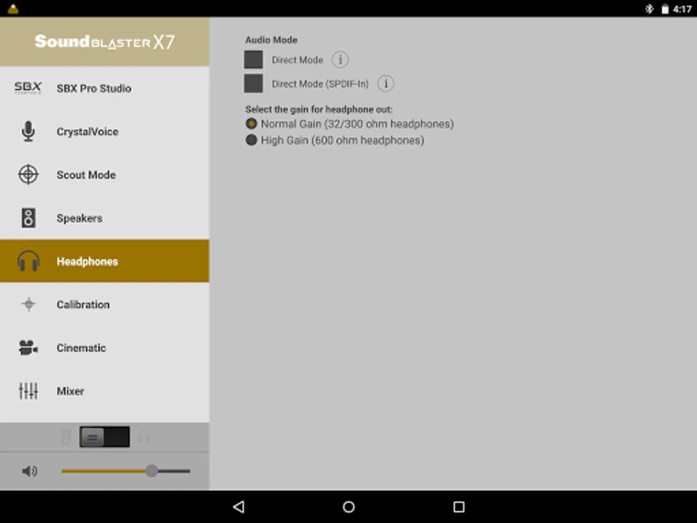Open info for Direct Mode
Image resolution: width=697 pixels, height=523 pixels.
pos(340,60)
